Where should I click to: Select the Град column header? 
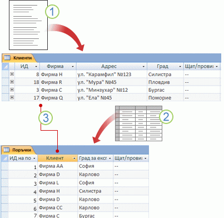[165, 66]
